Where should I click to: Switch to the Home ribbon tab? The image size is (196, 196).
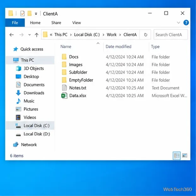[35, 23]
